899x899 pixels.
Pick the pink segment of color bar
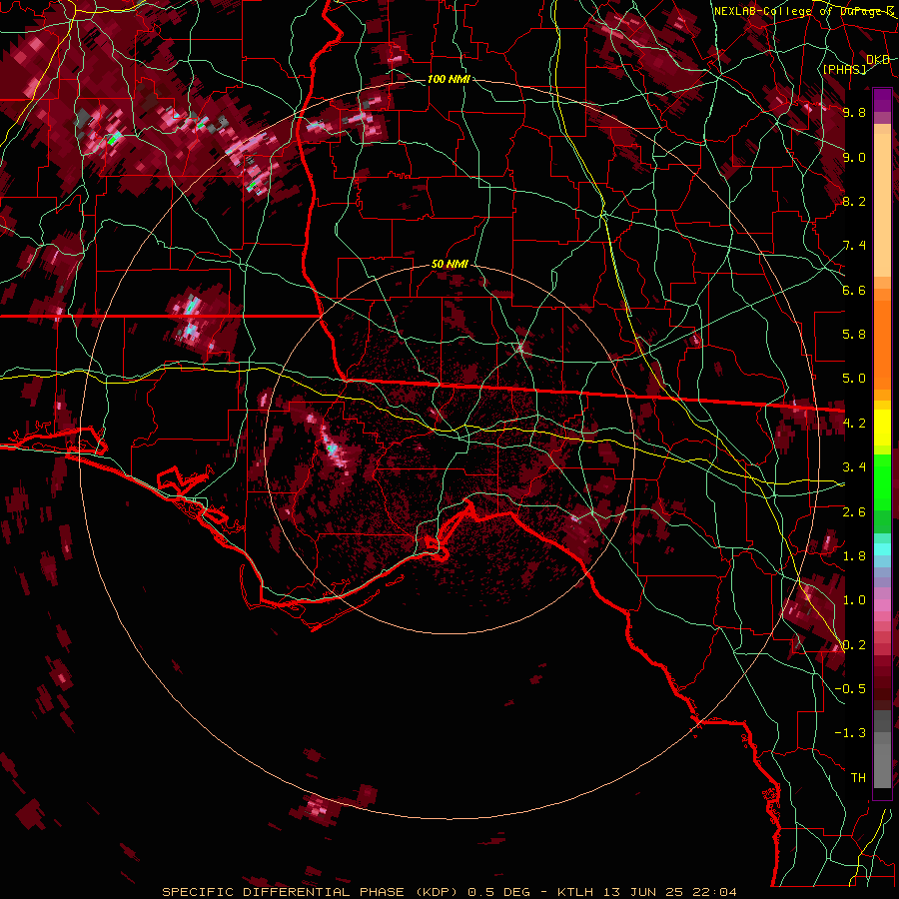point(882,605)
